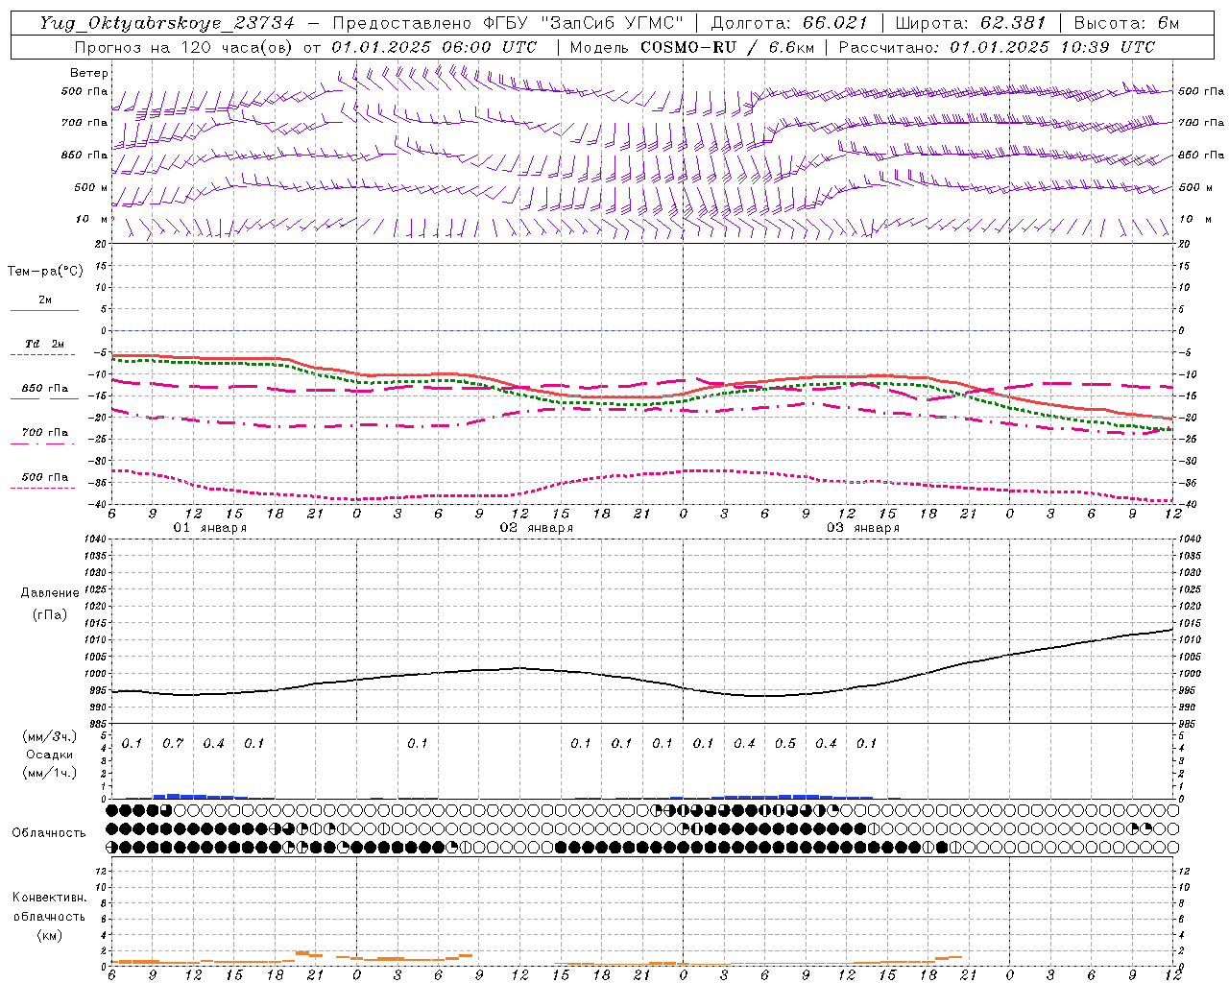Click the 0.7 precipitation value
The width and height of the screenshot is (1229, 983).
(x=173, y=744)
